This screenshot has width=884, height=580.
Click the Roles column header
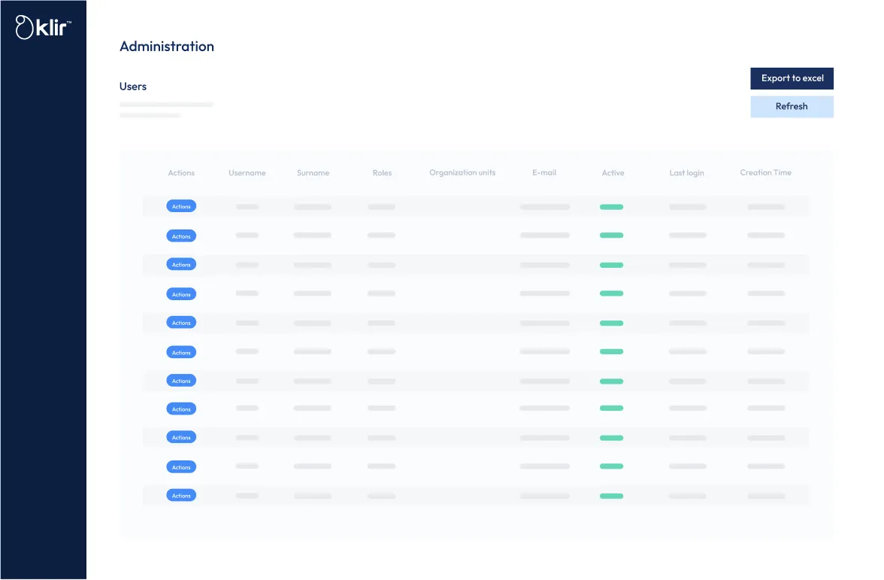[x=382, y=173]
